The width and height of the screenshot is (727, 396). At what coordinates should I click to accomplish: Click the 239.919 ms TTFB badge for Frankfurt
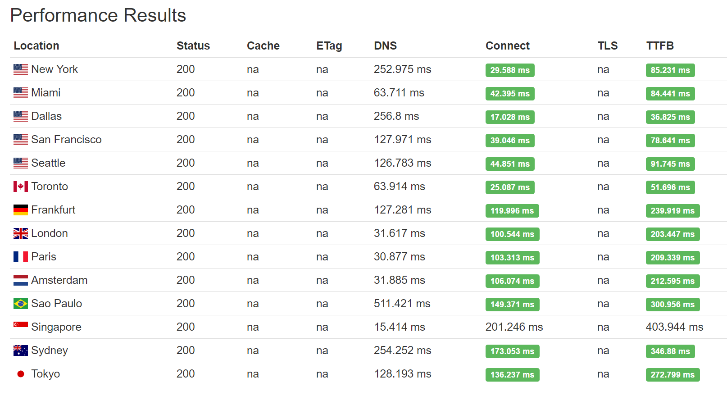[672, 211]
